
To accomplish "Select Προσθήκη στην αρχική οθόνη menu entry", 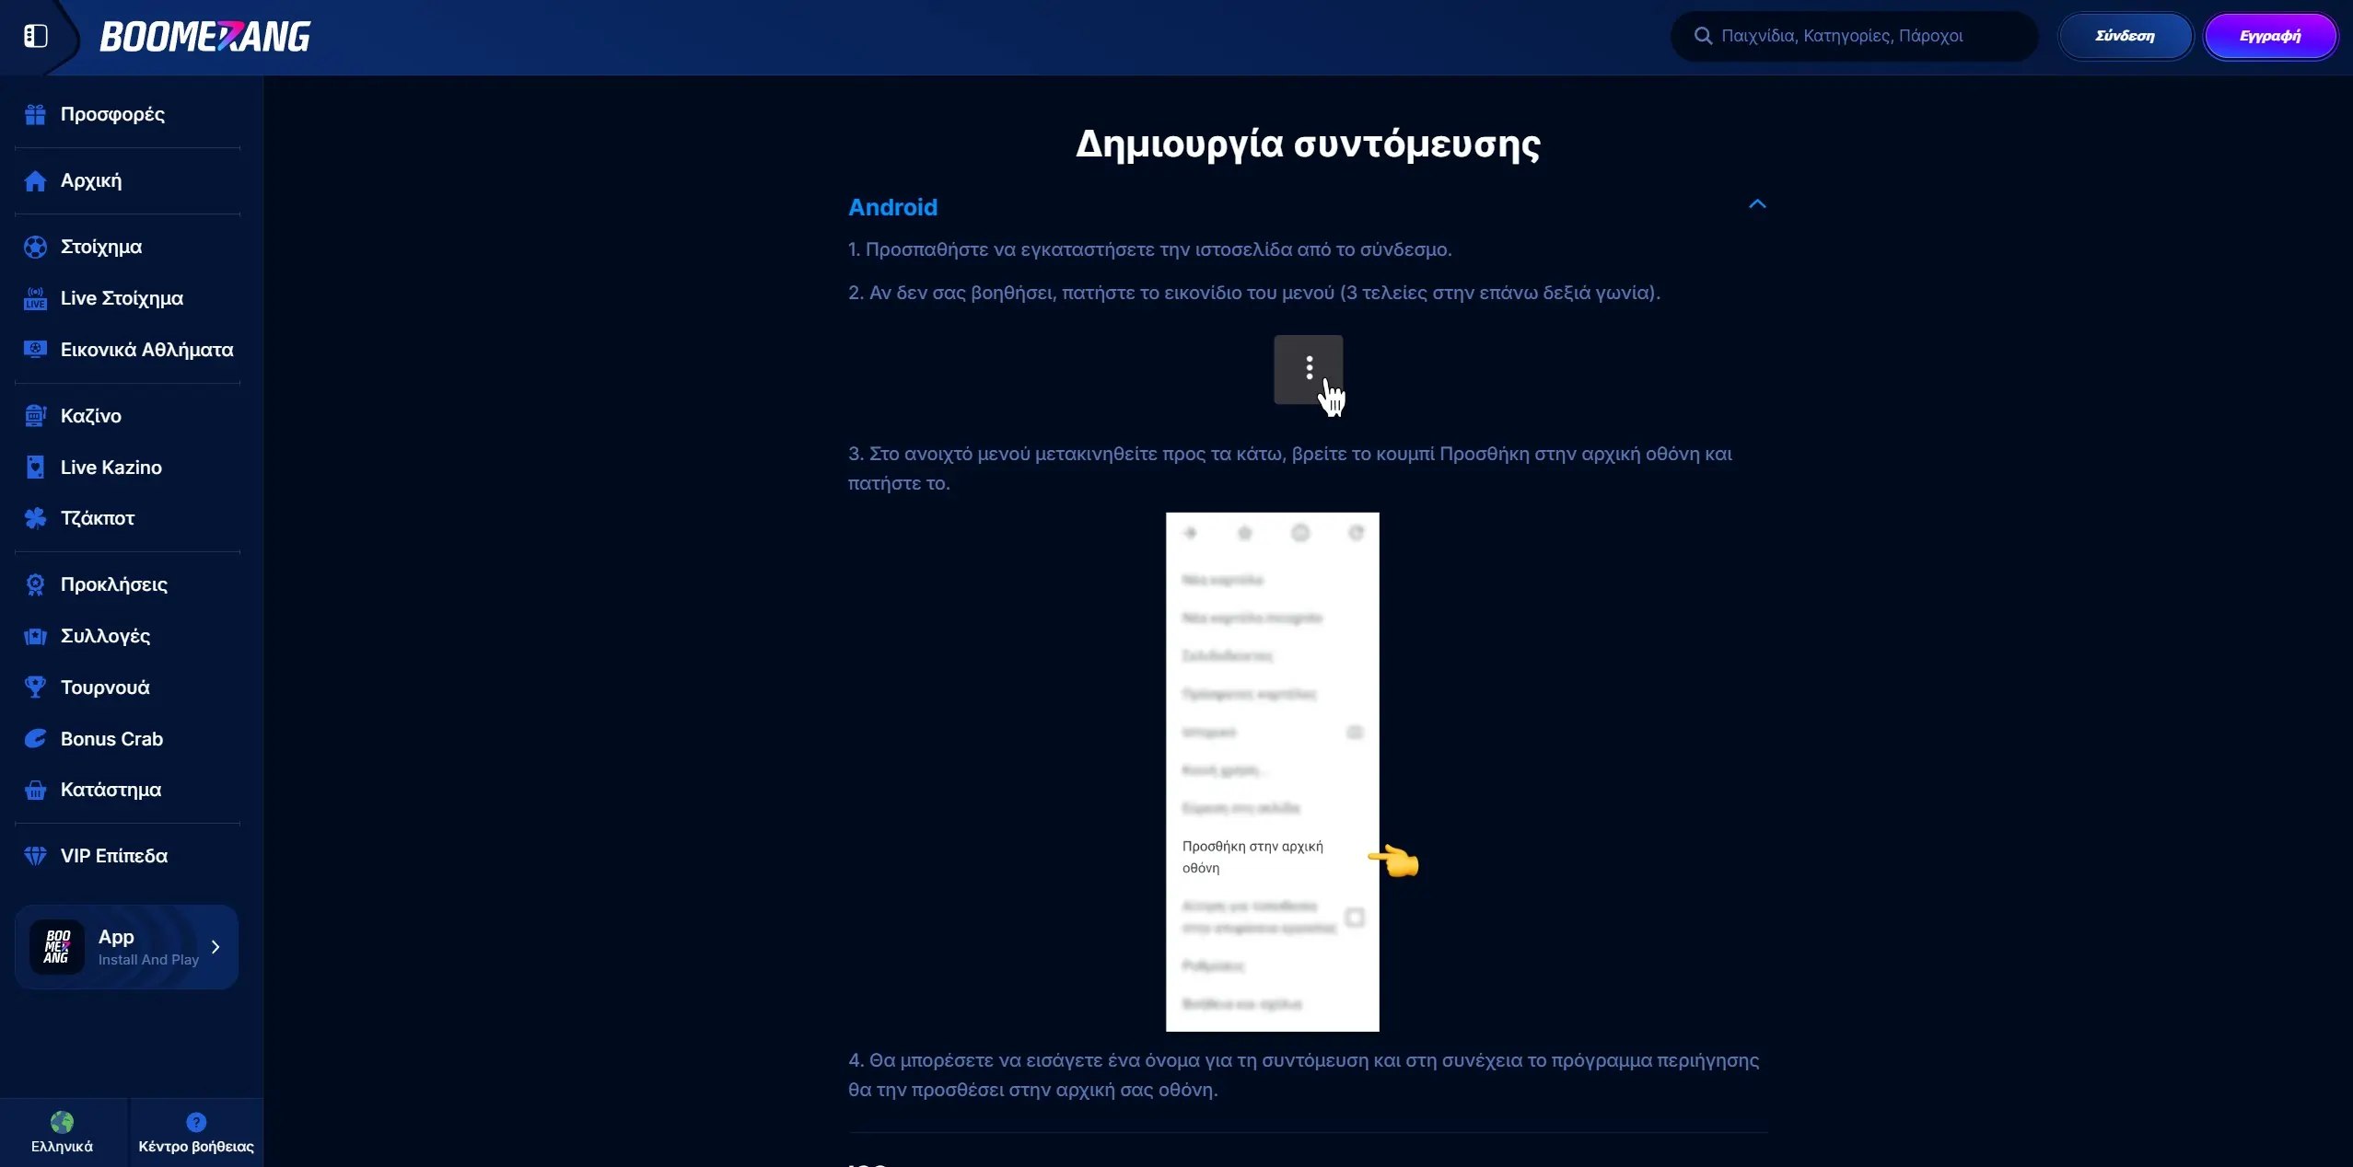I will point(1253,856).
